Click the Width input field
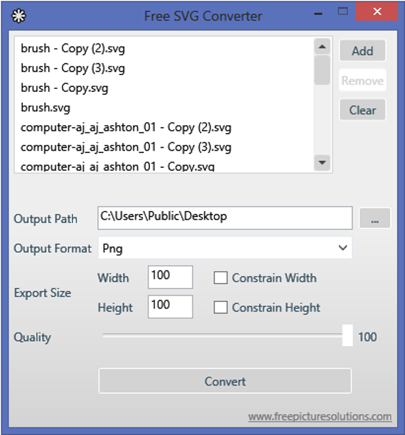The image size is (405, 435). click(170, 276)
